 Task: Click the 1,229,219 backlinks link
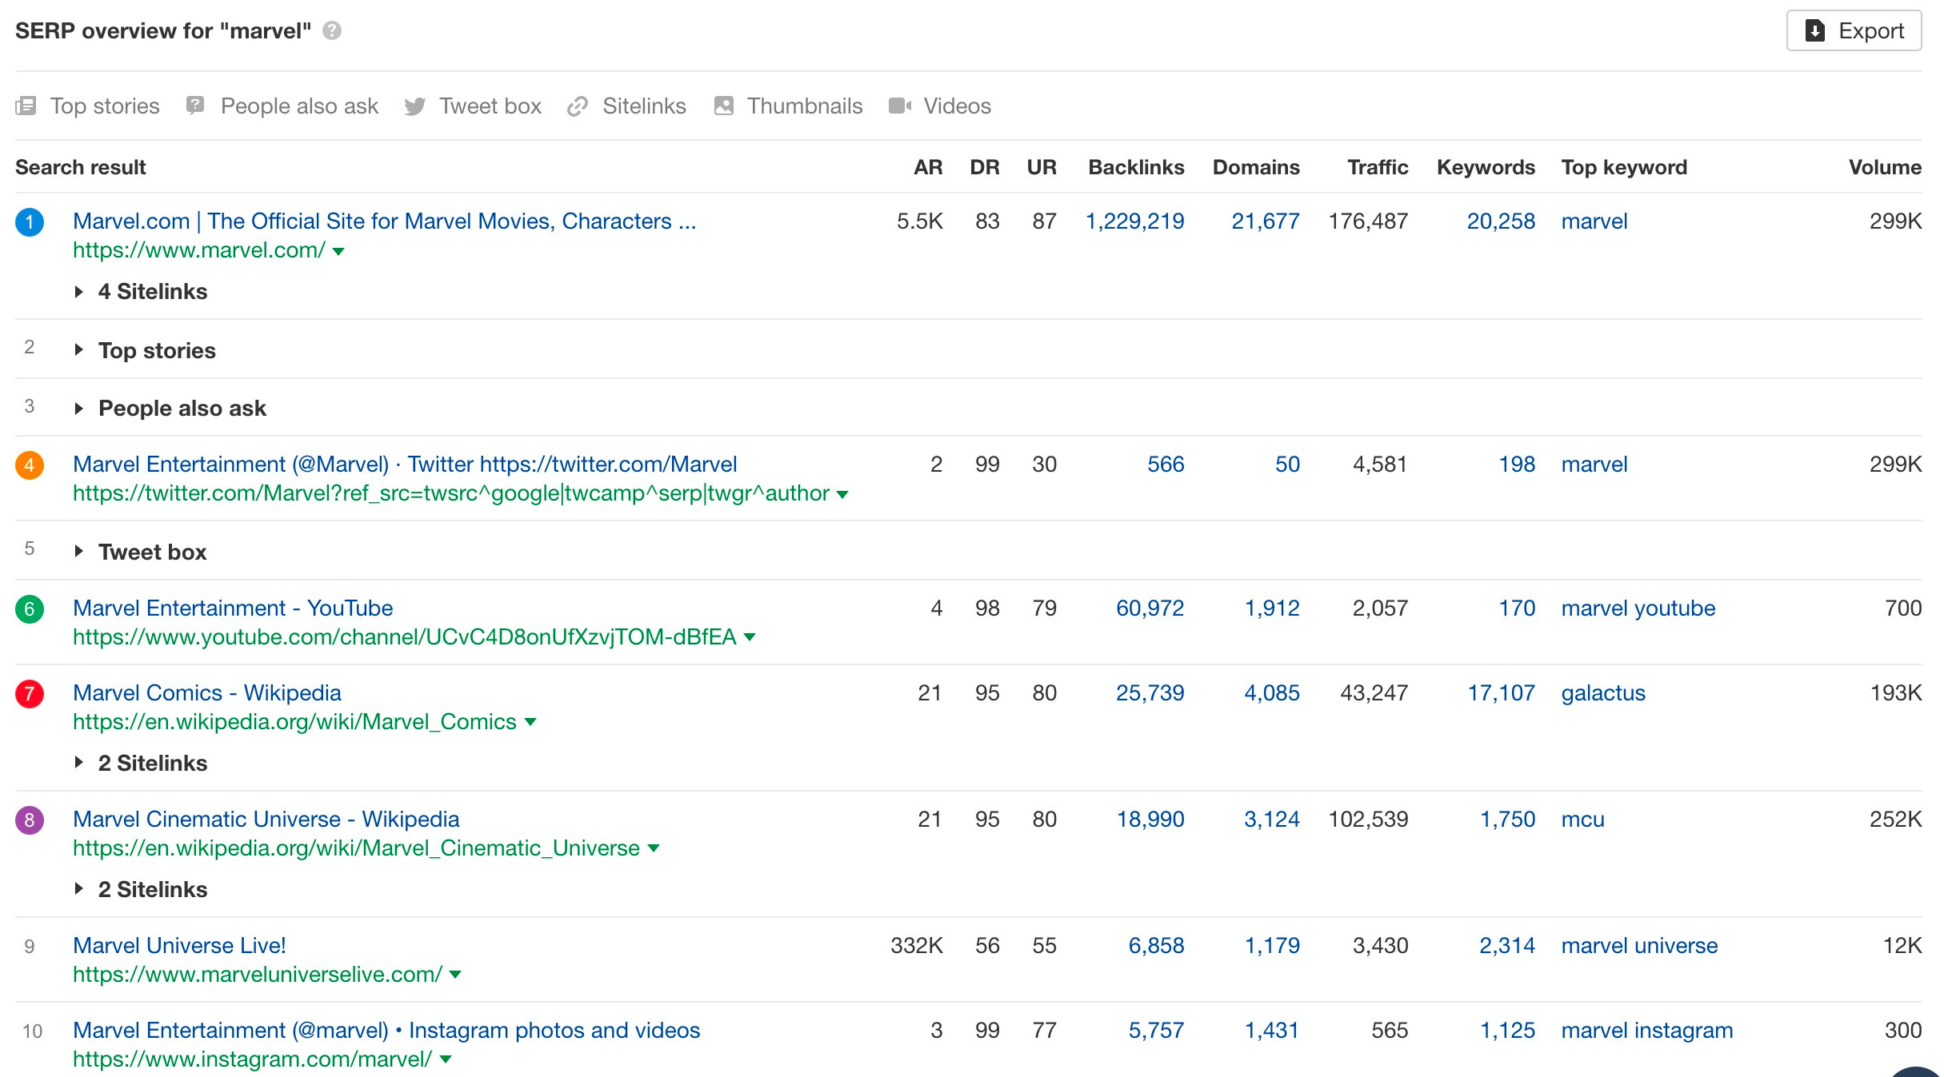click(x=1134, y=221)
